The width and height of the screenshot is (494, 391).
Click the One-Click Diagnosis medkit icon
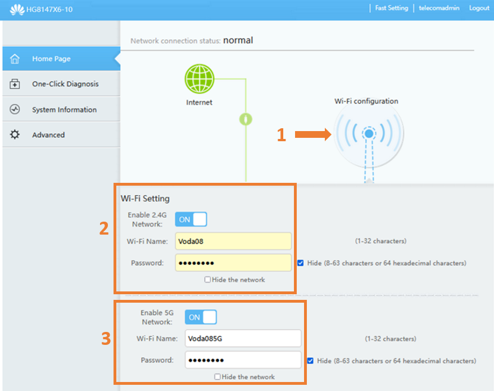(x=15, y=84)
